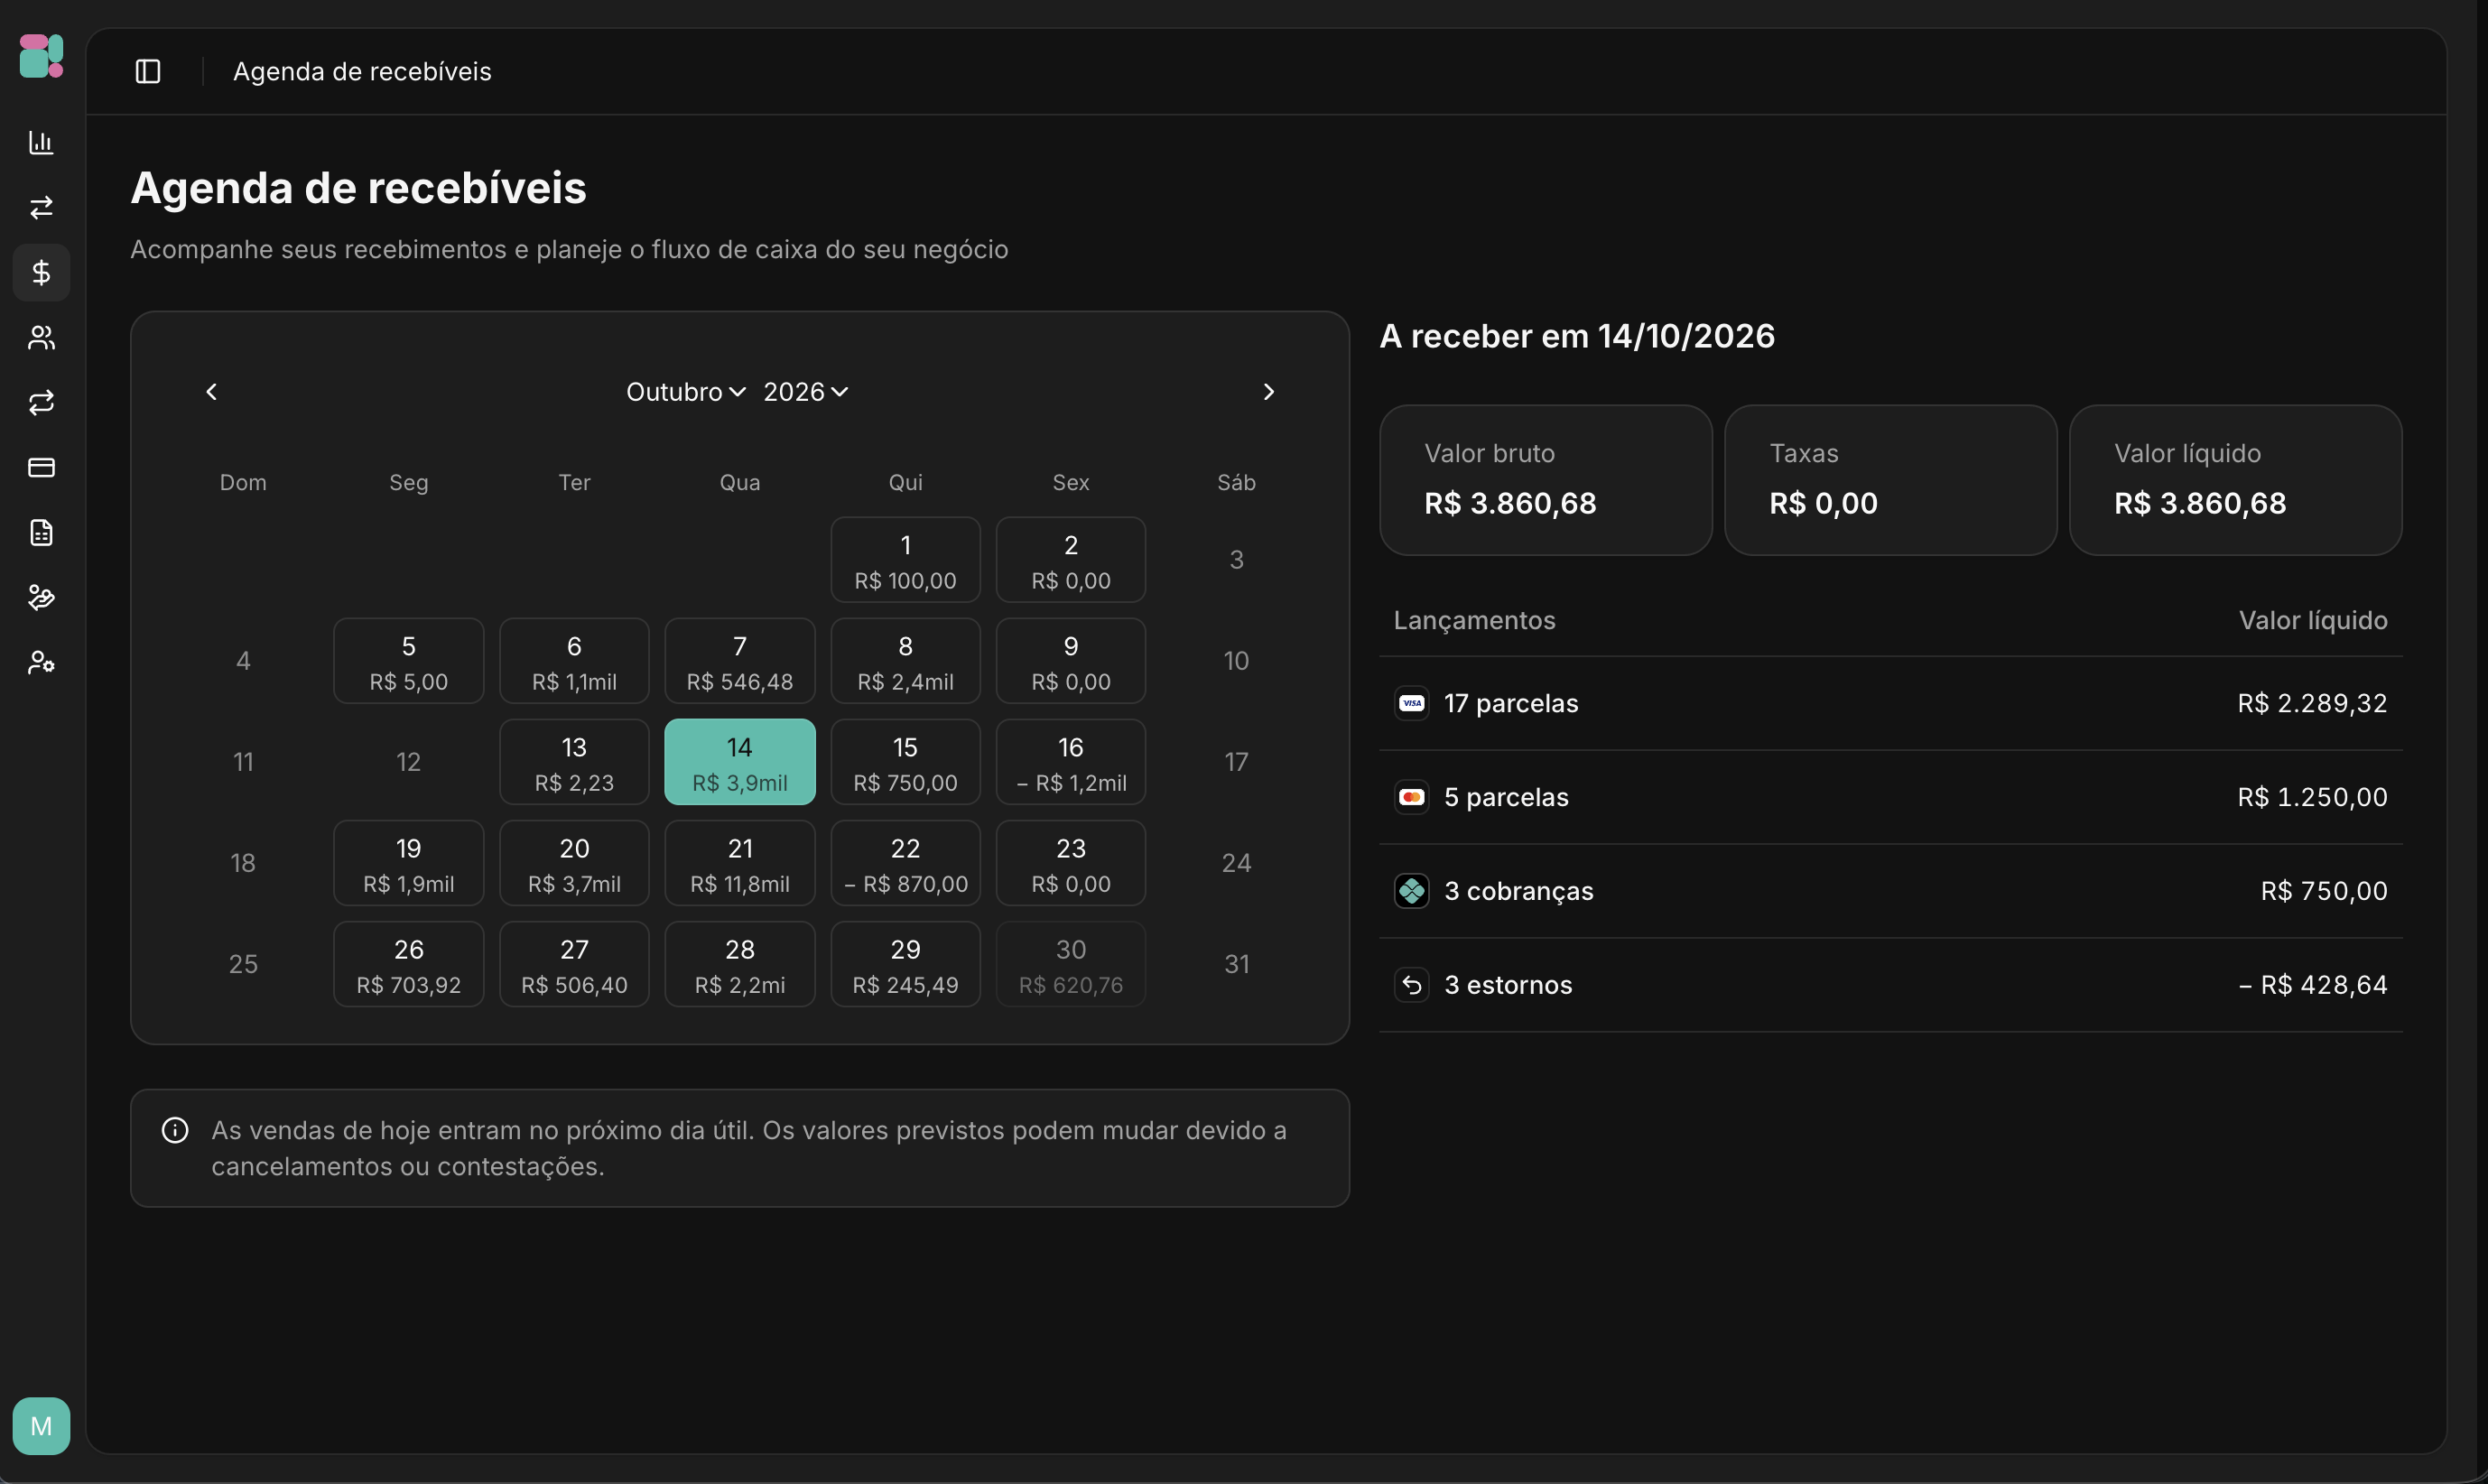Open the credit card sidebar icon
Screen dimensions: 2488x1484
pyautogui.click(x=41, y=467)
